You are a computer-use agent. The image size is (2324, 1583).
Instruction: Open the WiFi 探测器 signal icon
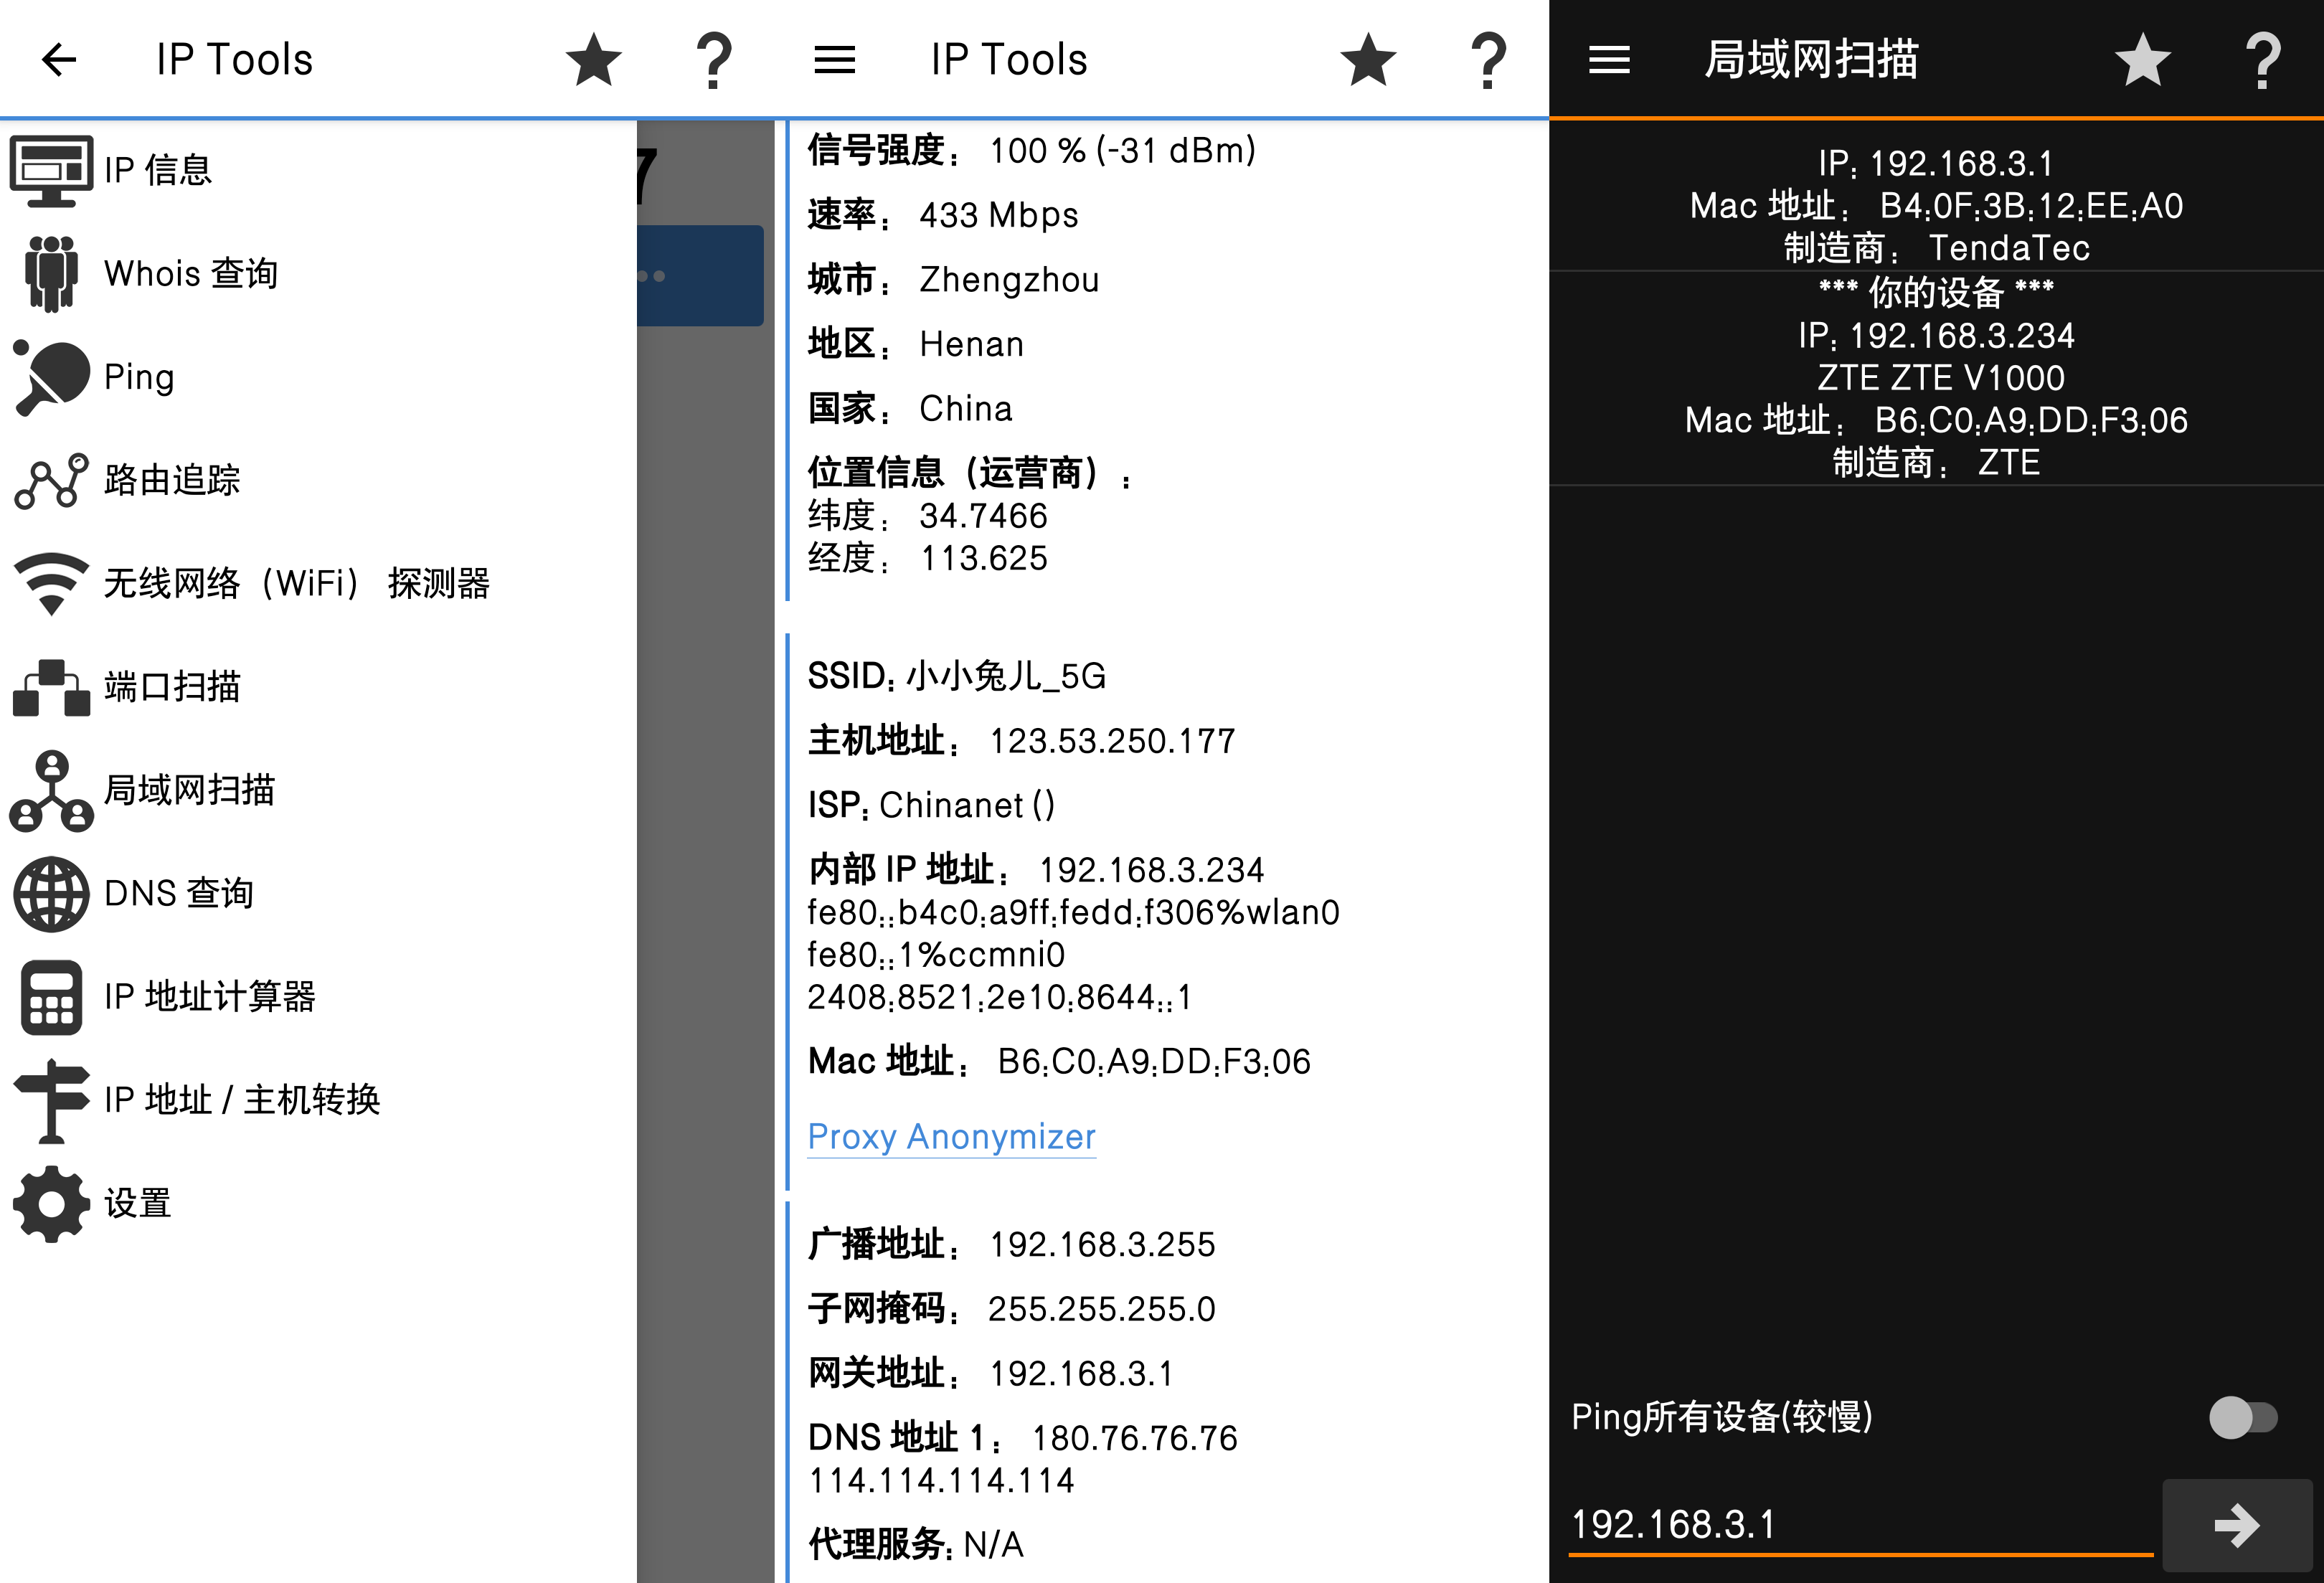pyautogui.click(x=51, y=584)
